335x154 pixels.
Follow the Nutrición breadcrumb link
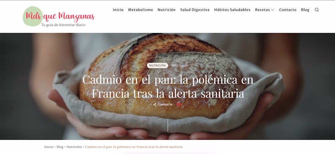pos(74,147)
